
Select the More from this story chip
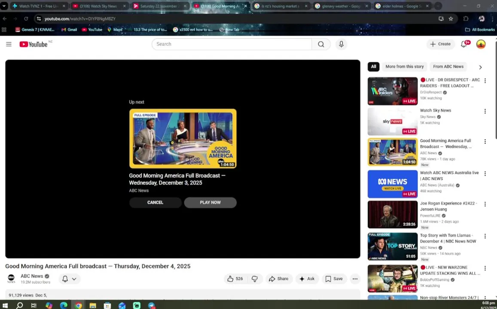405,67
